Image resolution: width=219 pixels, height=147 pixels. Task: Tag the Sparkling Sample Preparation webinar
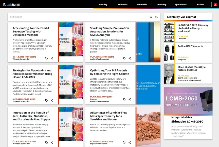pos(124,58)
